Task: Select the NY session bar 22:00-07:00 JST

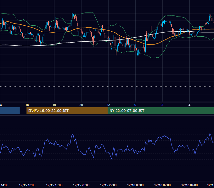Action: pyautogui.click(x=161, y=111)
